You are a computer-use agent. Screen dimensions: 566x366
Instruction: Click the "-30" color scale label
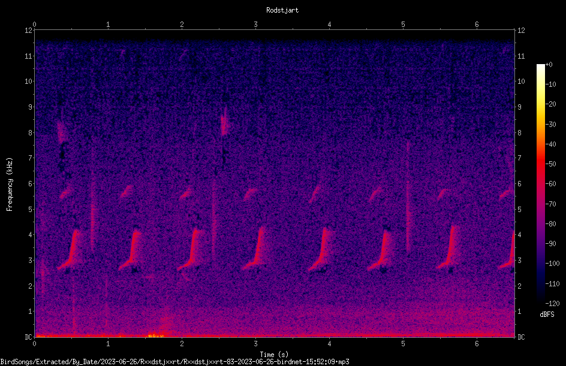tap(551, 125)
